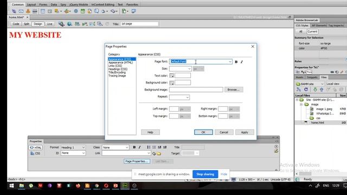Open the Size dropdown in Page Properties

pyautogui.click(x=189, y=69)
